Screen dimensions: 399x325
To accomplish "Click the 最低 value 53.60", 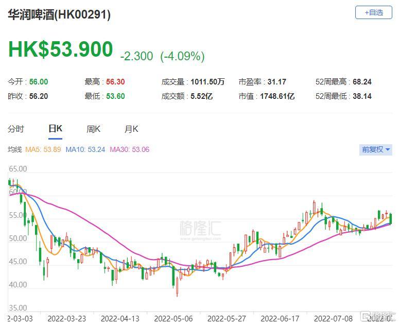I will [x=115, y=96].
